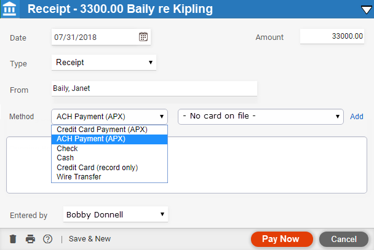374x250 pixels.
Task: Click the printer icon
Action: tap(30, 239)
